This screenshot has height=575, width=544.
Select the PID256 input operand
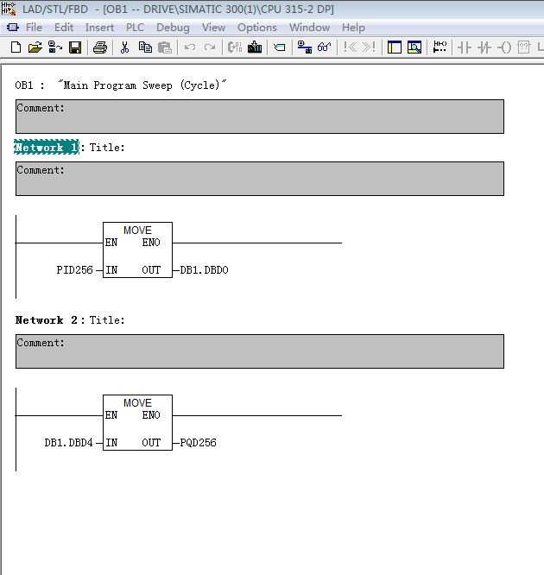pyautogui.click(x=75, y=270)
